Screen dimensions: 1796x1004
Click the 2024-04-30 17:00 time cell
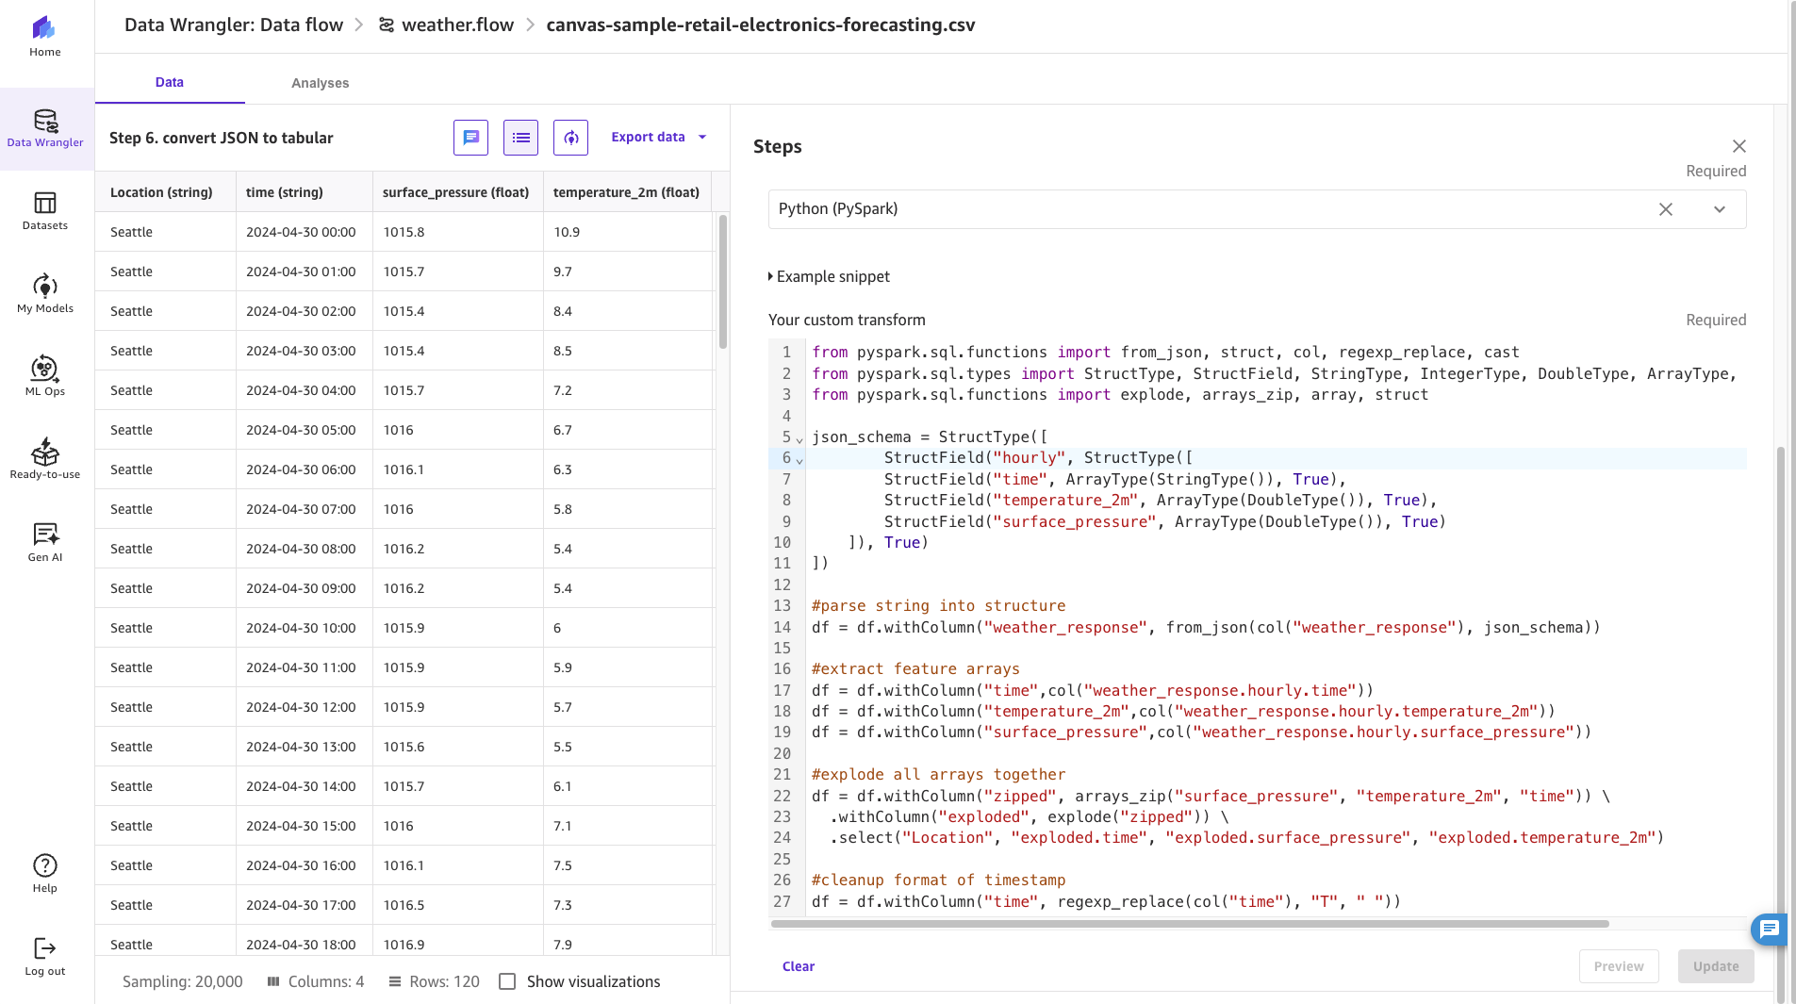pos(304,905)
